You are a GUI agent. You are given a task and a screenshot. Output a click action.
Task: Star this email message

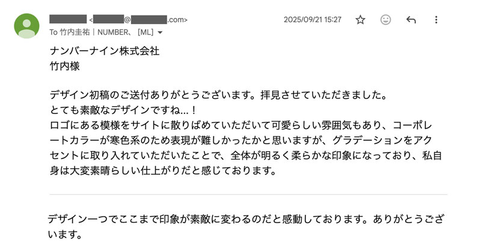click(x=360, y=20)
